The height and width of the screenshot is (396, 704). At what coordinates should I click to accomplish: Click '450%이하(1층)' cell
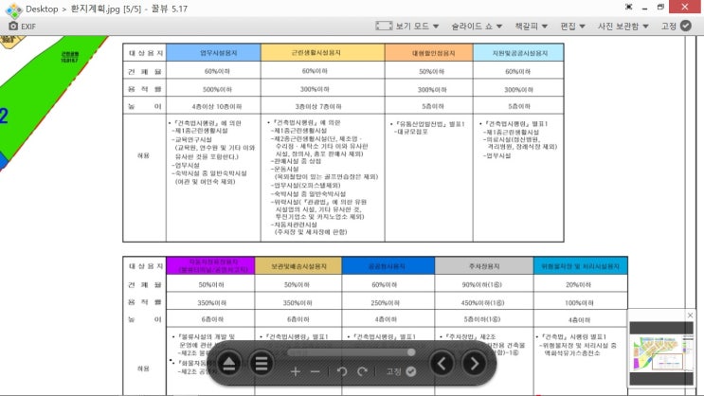pos(482,302)
